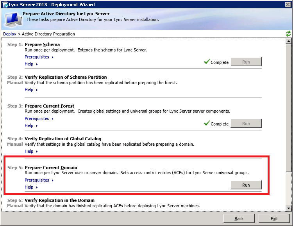Viewport: 293px width, 226px height.
Task: Open Help under Step 1 Prepare Schema
Action: tap(31, 64)
